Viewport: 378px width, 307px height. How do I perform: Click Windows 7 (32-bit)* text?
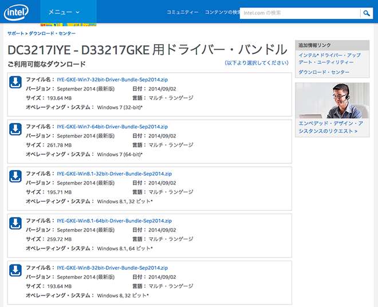(x=120, y=107)
